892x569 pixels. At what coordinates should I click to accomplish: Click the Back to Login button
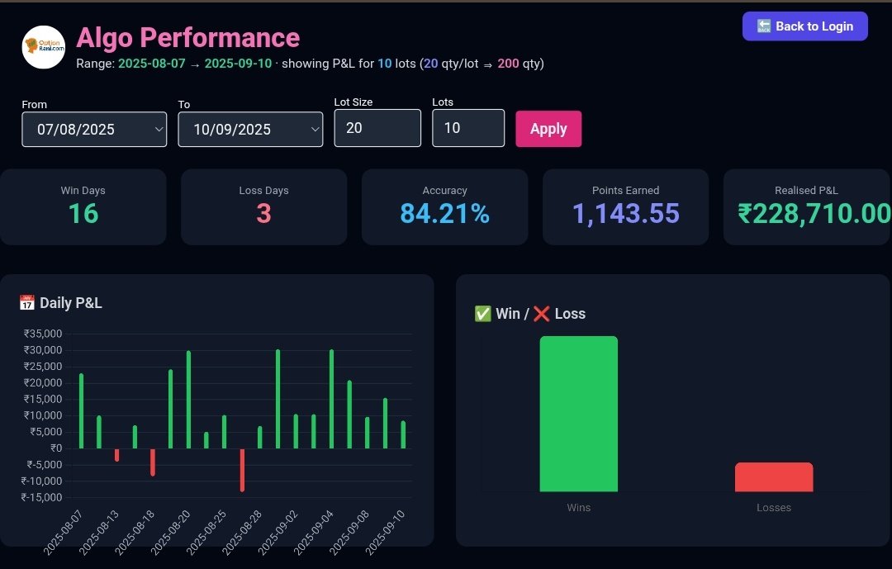pyautogui.click(x=805, y=26)
